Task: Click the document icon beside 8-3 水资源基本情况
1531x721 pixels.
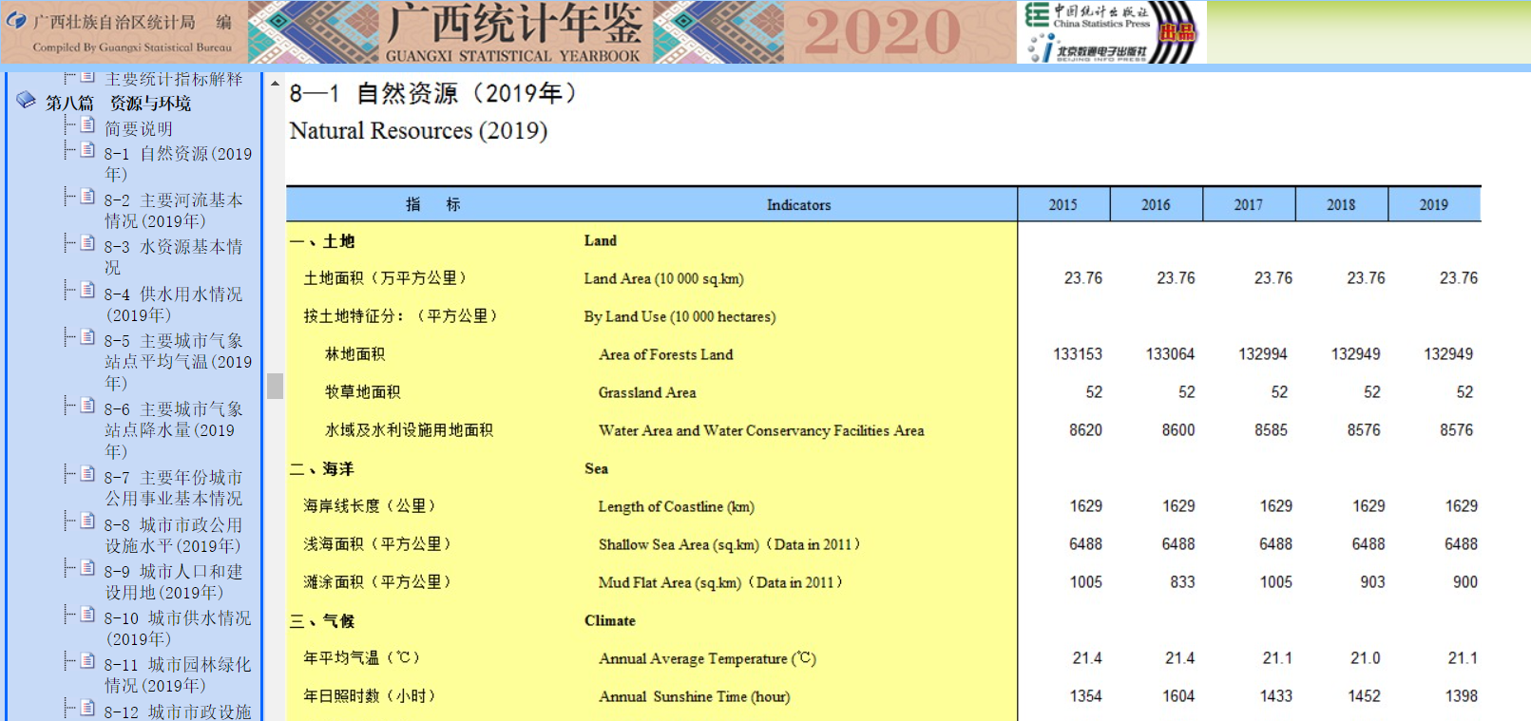Action: pyautogui.click(x=87, y=243)
